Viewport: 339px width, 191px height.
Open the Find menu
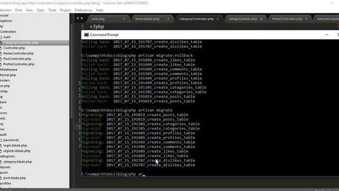click(x=19, y=10)
